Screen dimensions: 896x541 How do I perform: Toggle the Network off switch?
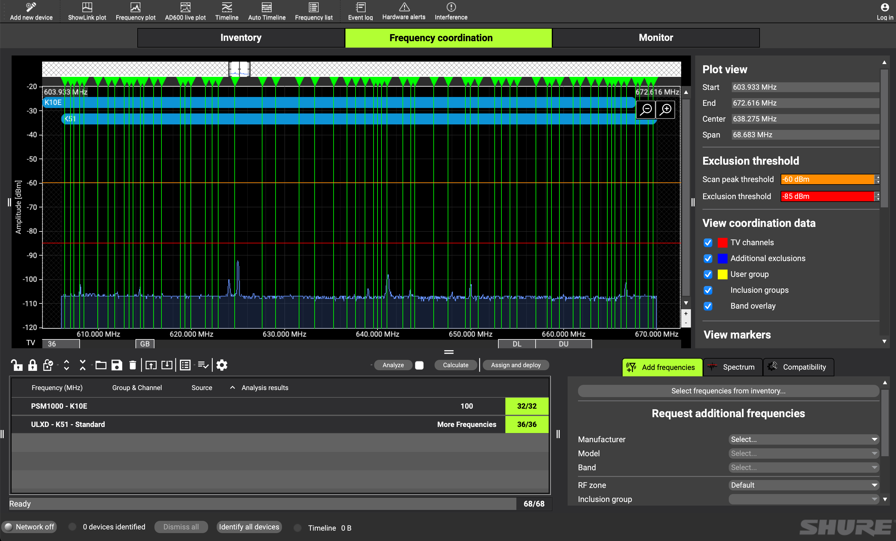30,527
